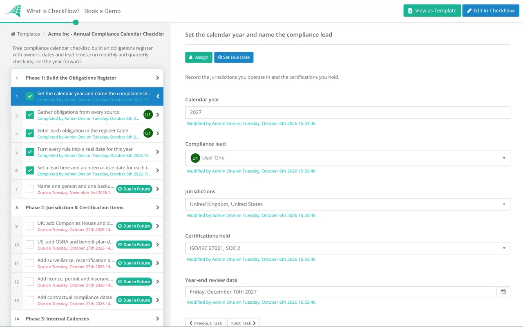523x327 pixels.
Task: Click Edit in CheckFlow button
Action: [x=491, y=11]
